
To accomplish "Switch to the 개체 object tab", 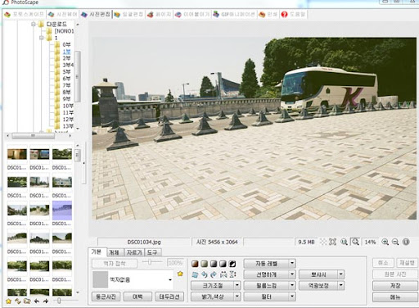I will 115,252.
